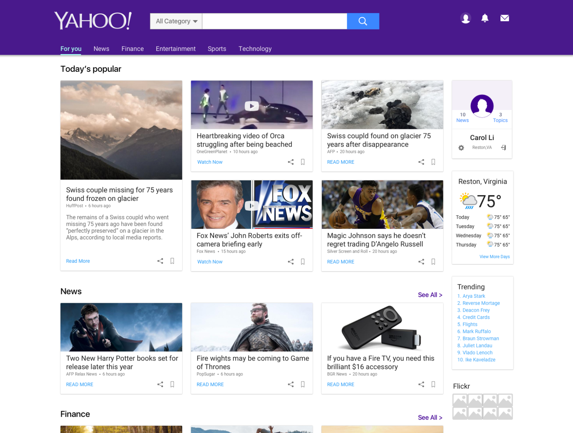Open trending topic Credit Cards
The width and height of the screenshot is (573, 433).
pos(473,317)
